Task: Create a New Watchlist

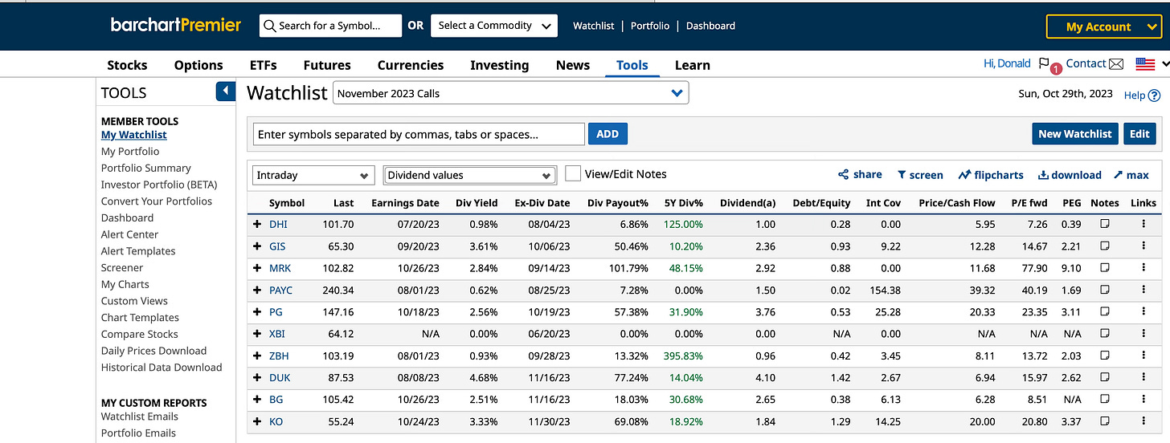Action: click(1075, 134)
